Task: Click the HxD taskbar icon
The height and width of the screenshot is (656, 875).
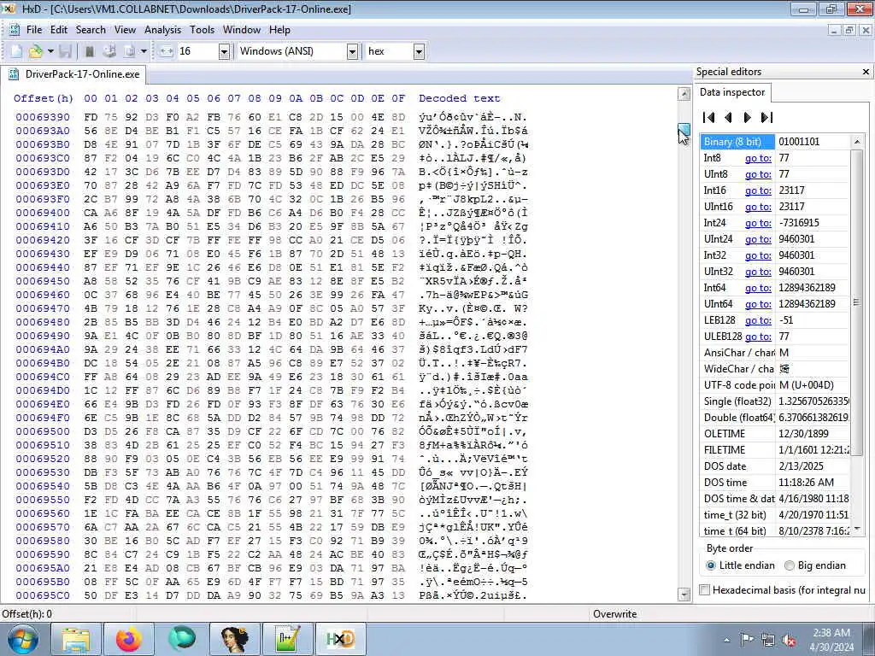Action: coord(340,639)
